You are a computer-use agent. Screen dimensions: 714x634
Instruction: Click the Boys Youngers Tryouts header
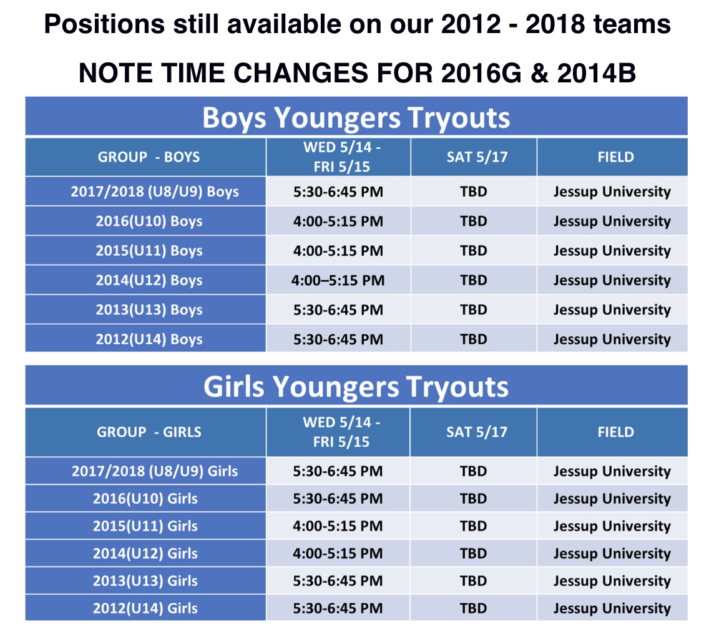pos(356,117)
